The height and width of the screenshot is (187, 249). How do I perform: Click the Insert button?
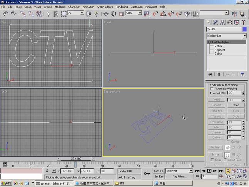click(x=236, y=105)
